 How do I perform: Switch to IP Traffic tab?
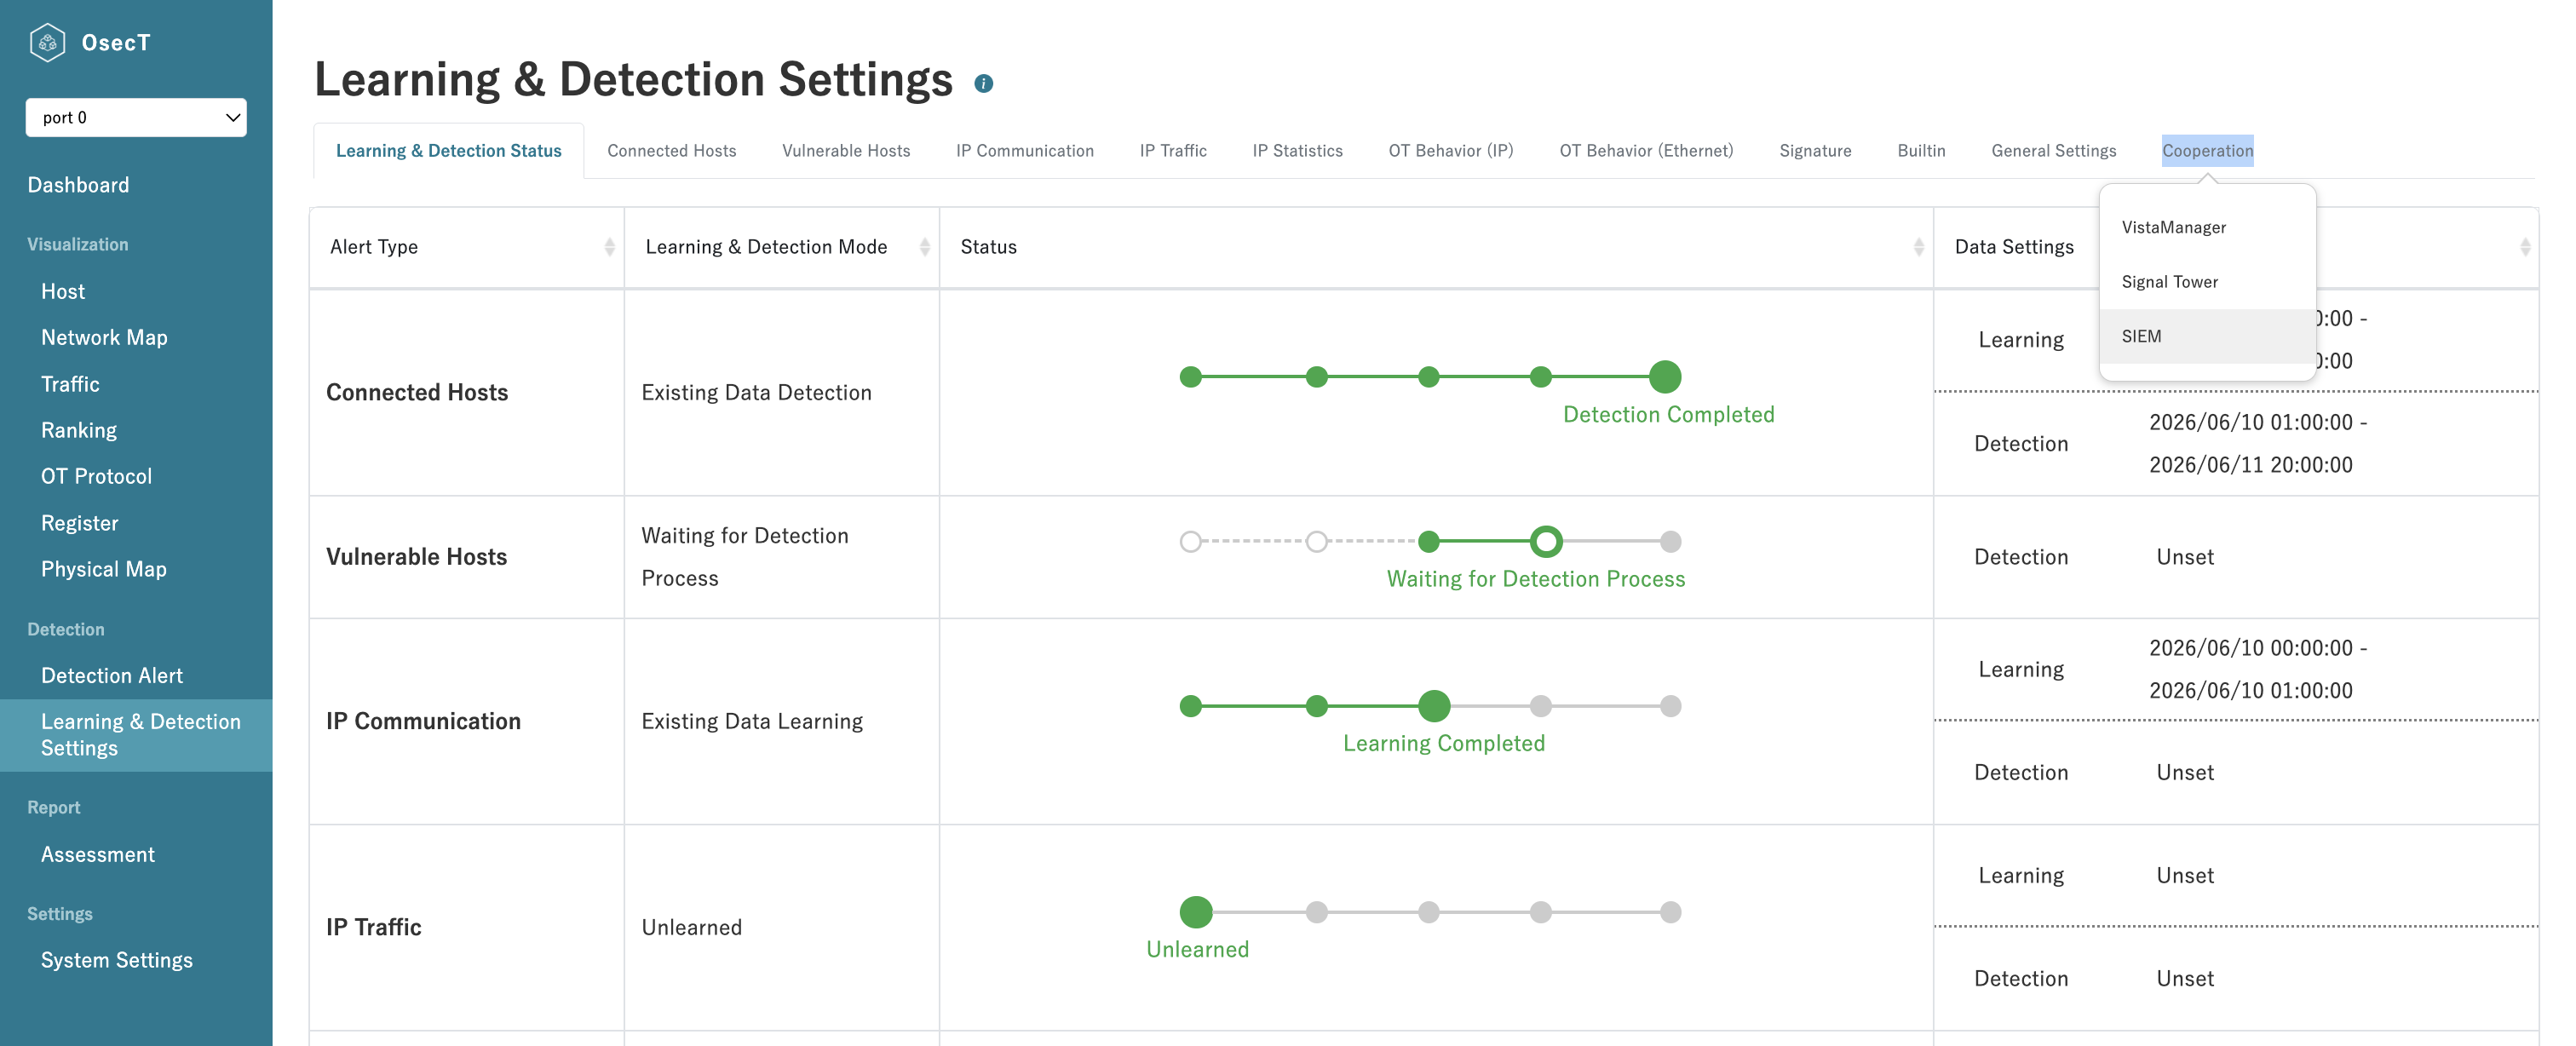(x=1173, y=151)
